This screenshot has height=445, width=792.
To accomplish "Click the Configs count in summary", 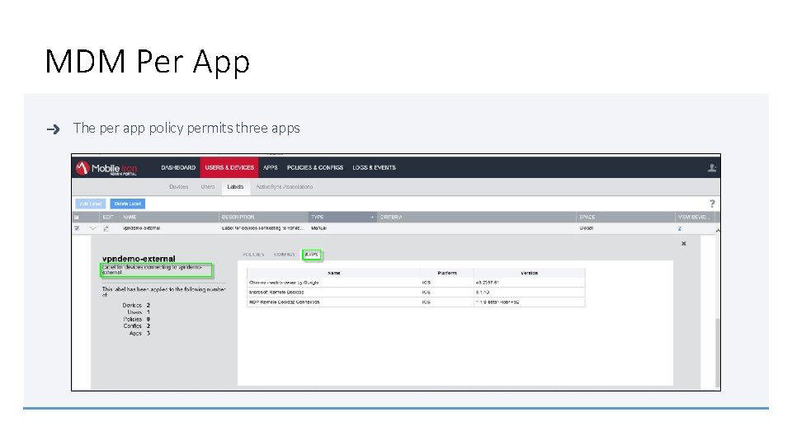I will click(148, 326).
